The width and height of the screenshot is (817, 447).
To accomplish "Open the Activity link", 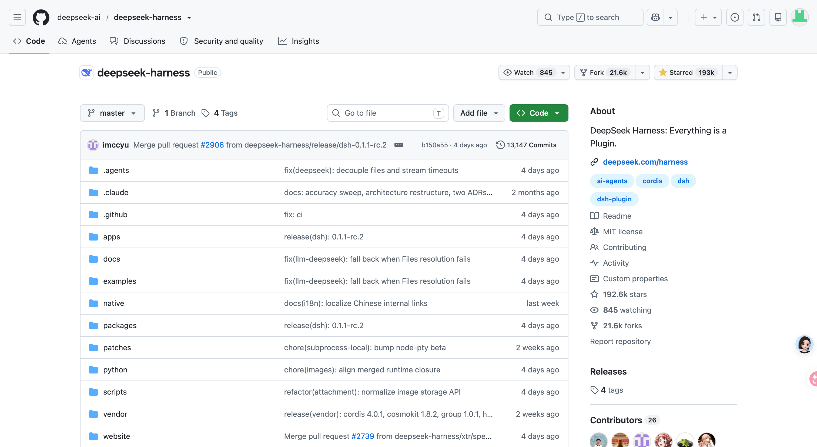I will coord(609,263).
